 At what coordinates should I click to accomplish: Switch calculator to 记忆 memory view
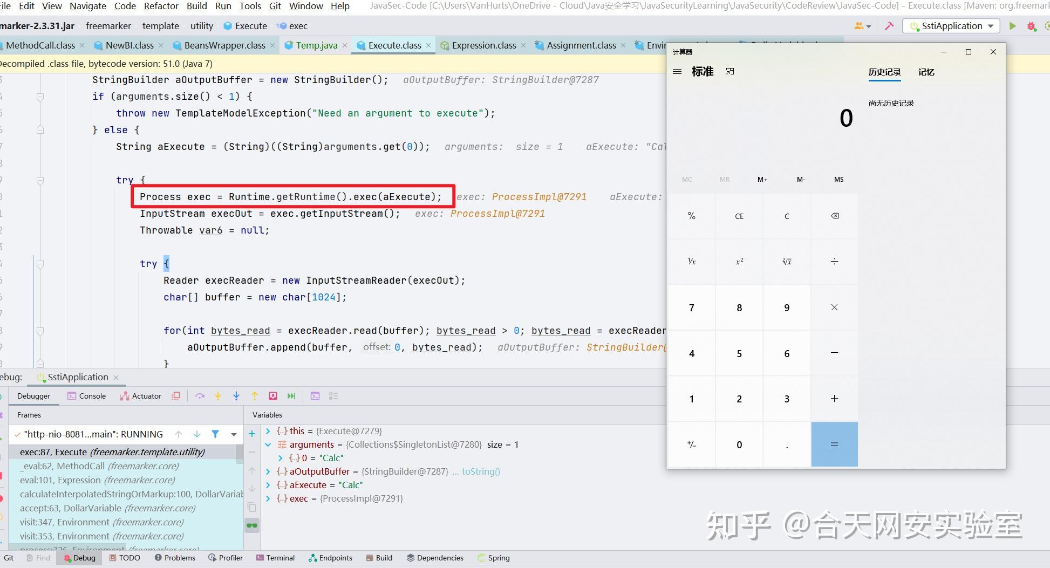[926, 72]
